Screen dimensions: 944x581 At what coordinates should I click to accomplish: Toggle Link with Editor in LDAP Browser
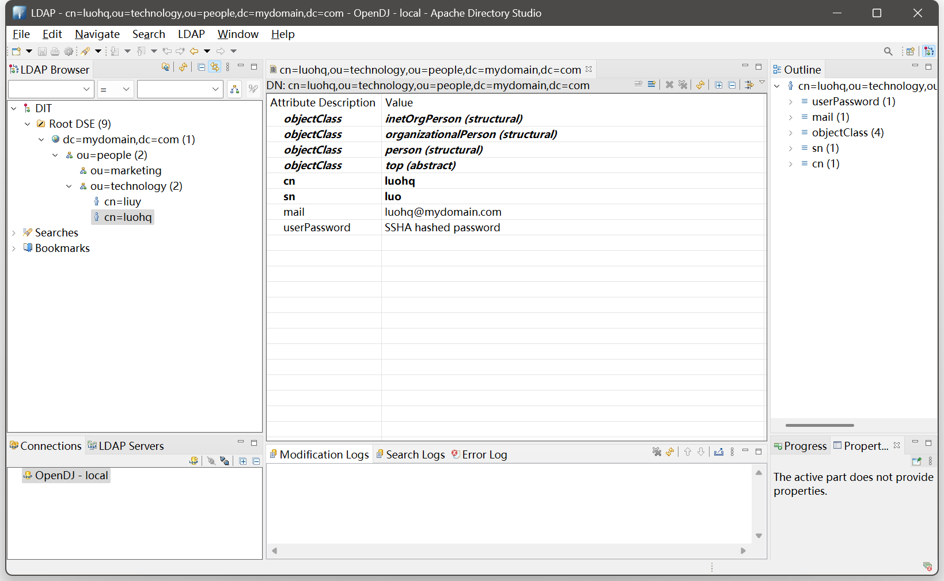(214, 67)
